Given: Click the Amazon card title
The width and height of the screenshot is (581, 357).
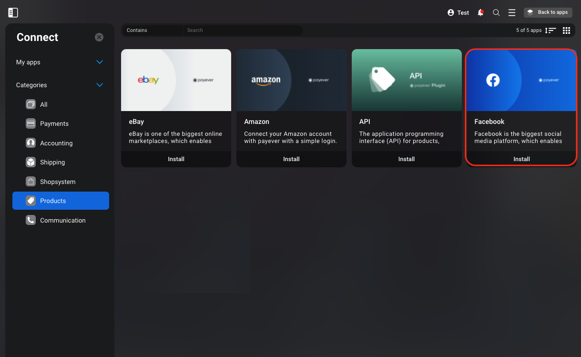Looking at the screenshot, I should tap(256, 122).
